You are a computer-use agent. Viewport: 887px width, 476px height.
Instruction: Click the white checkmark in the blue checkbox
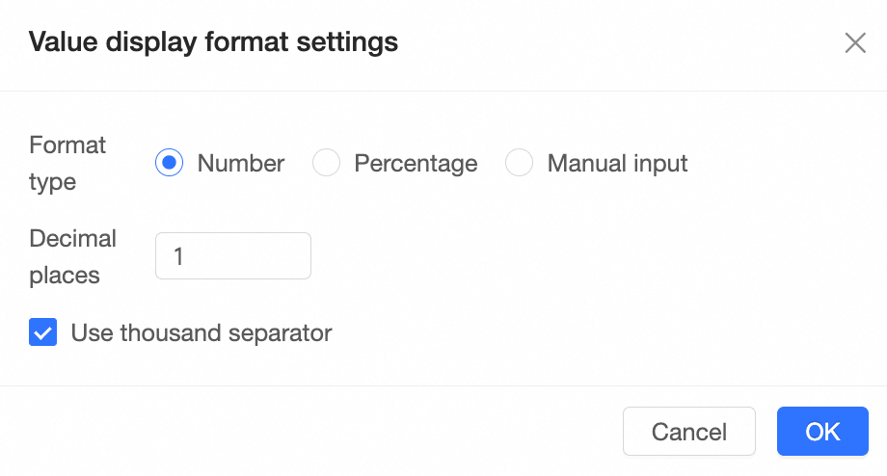(43, 333)
